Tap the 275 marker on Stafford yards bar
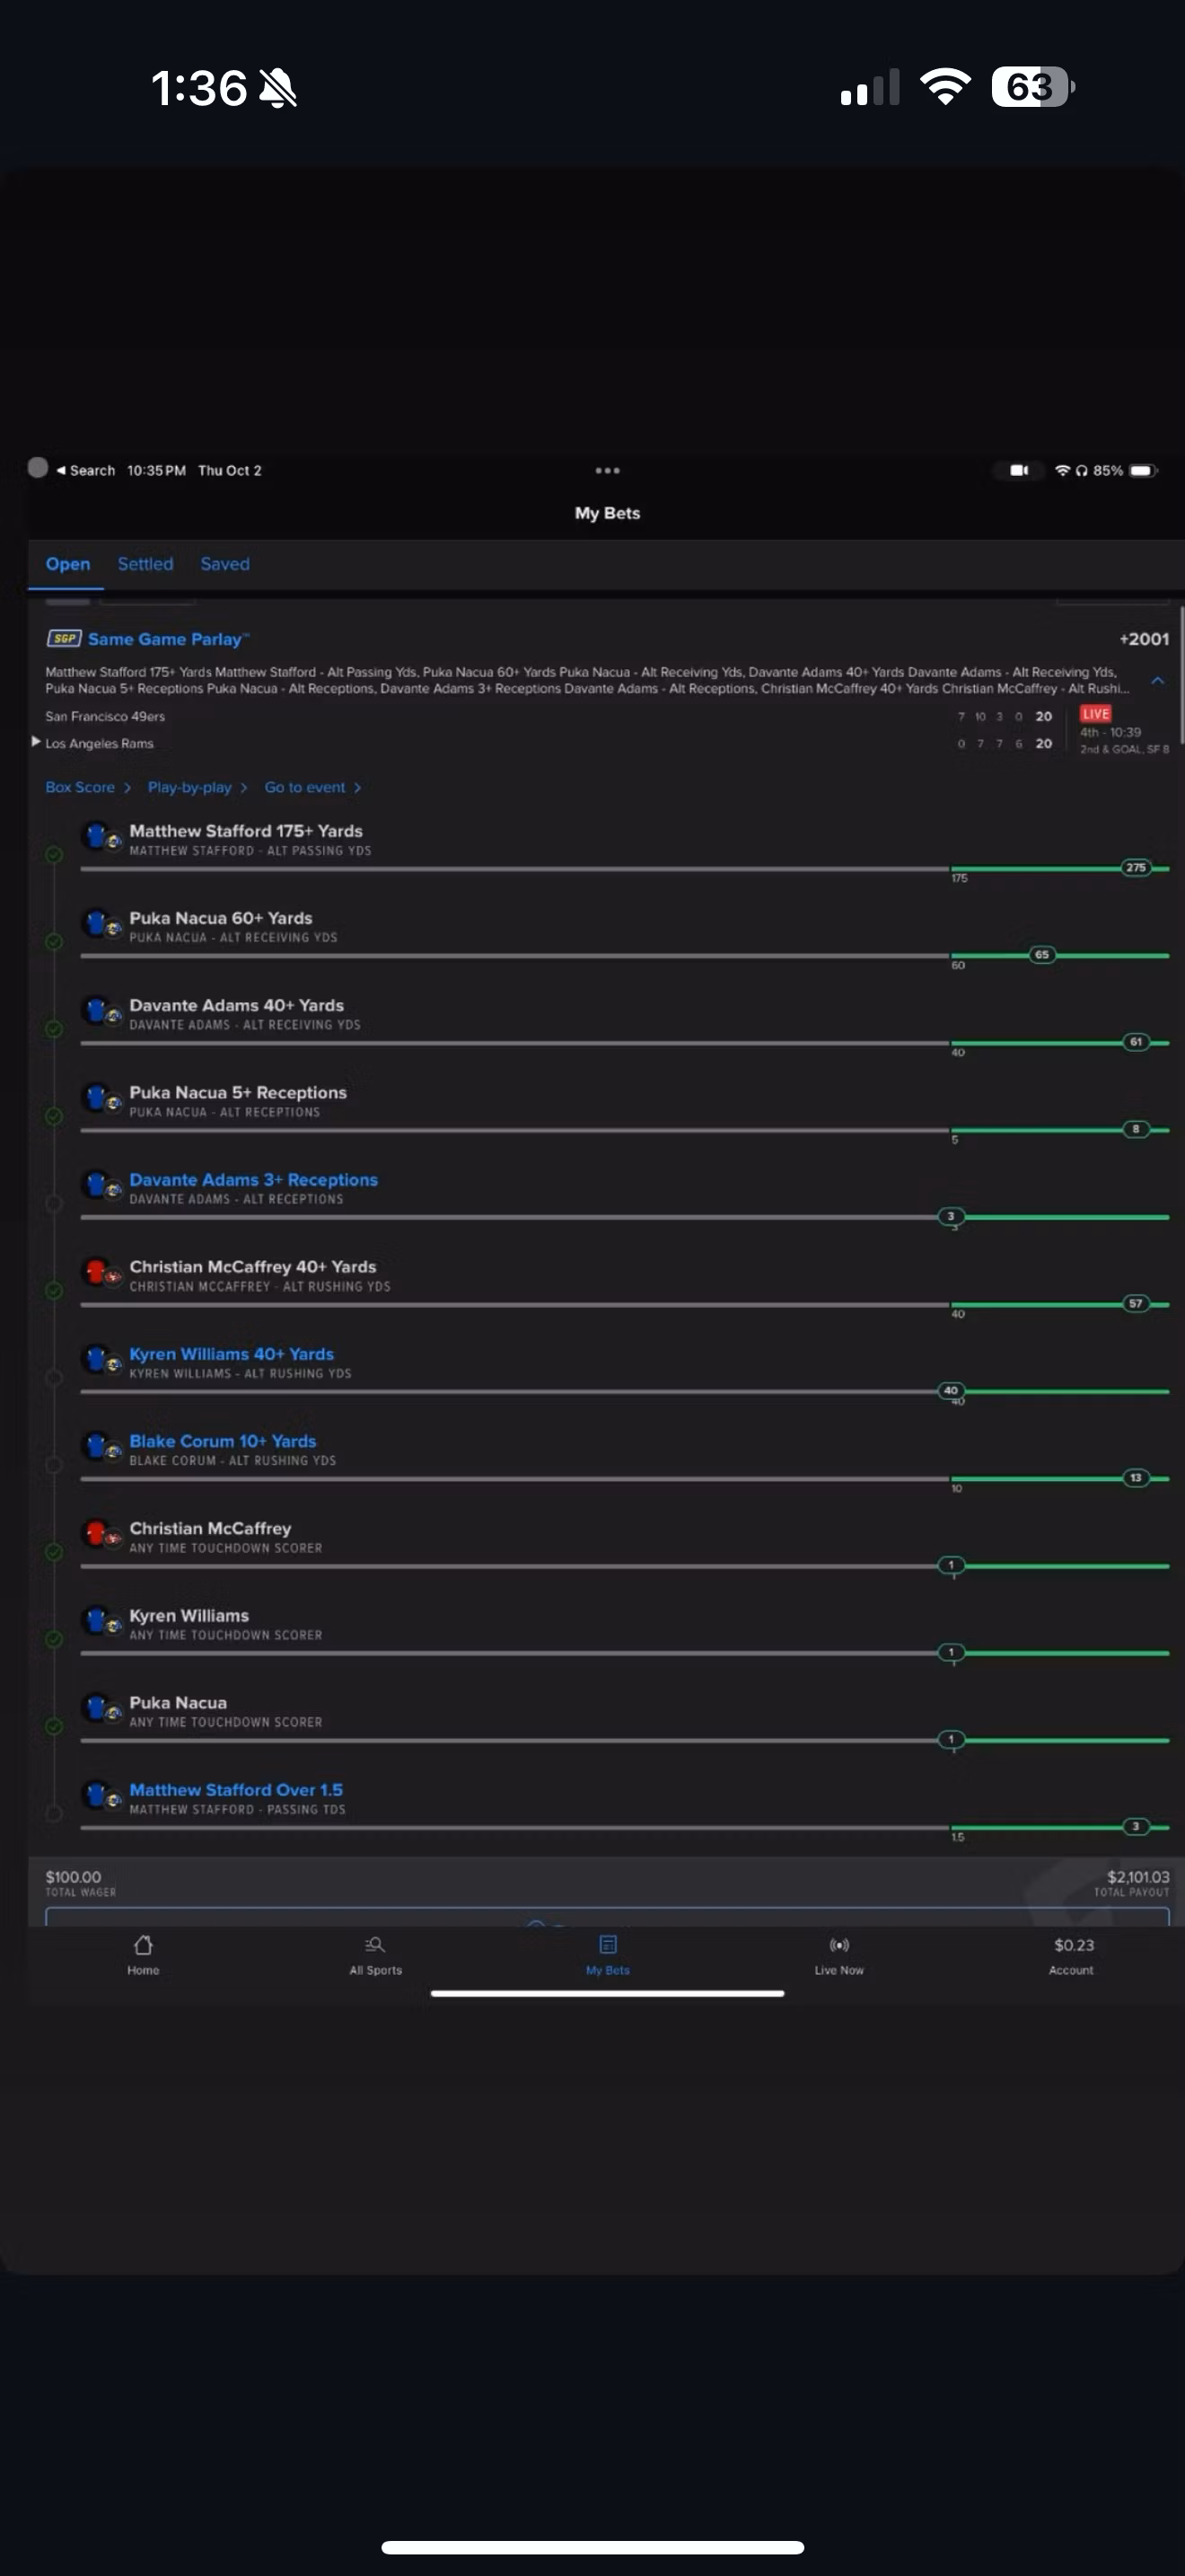This screenshot has width=1185, height=2576. click(1136, 868)
